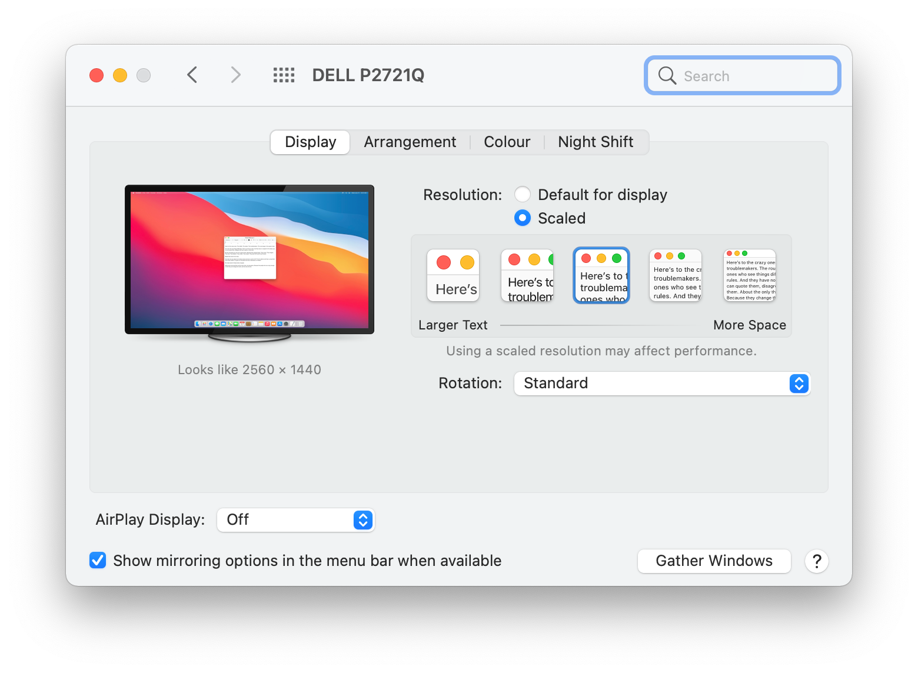Uncheck show mirroring options in menu bar
This screenshot has height=673, width=918.
[x=98, y=560]
